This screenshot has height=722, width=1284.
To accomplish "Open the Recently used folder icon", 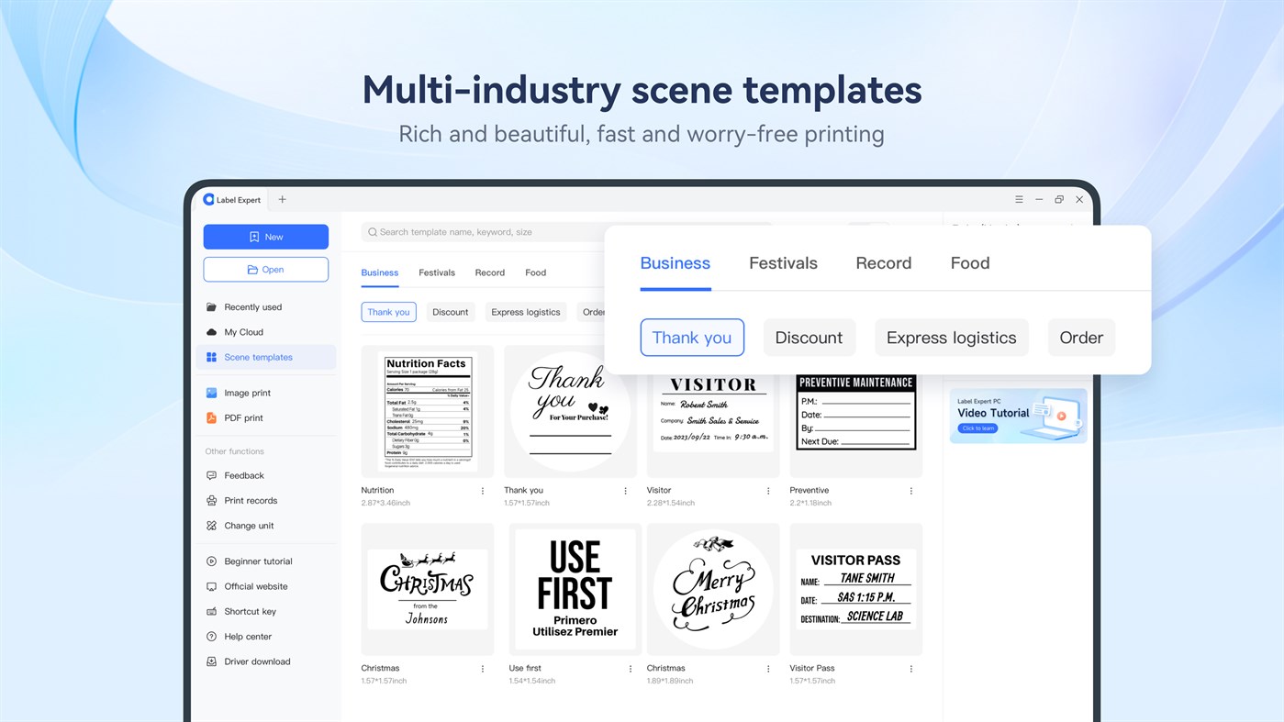I will tap(212, 307).
